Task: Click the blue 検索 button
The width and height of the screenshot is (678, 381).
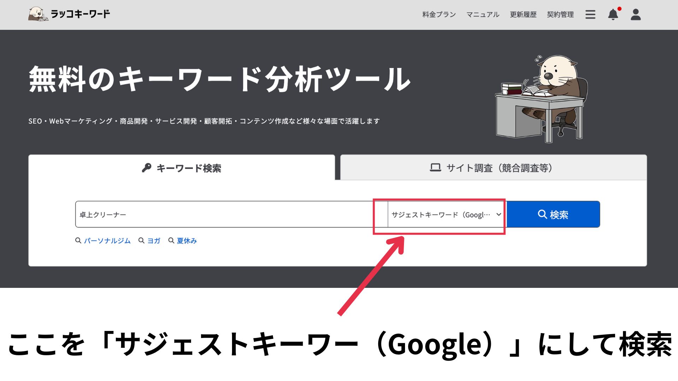Action: pos(553,214)
